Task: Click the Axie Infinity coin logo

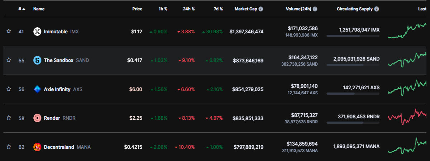Action: point(37,89)
